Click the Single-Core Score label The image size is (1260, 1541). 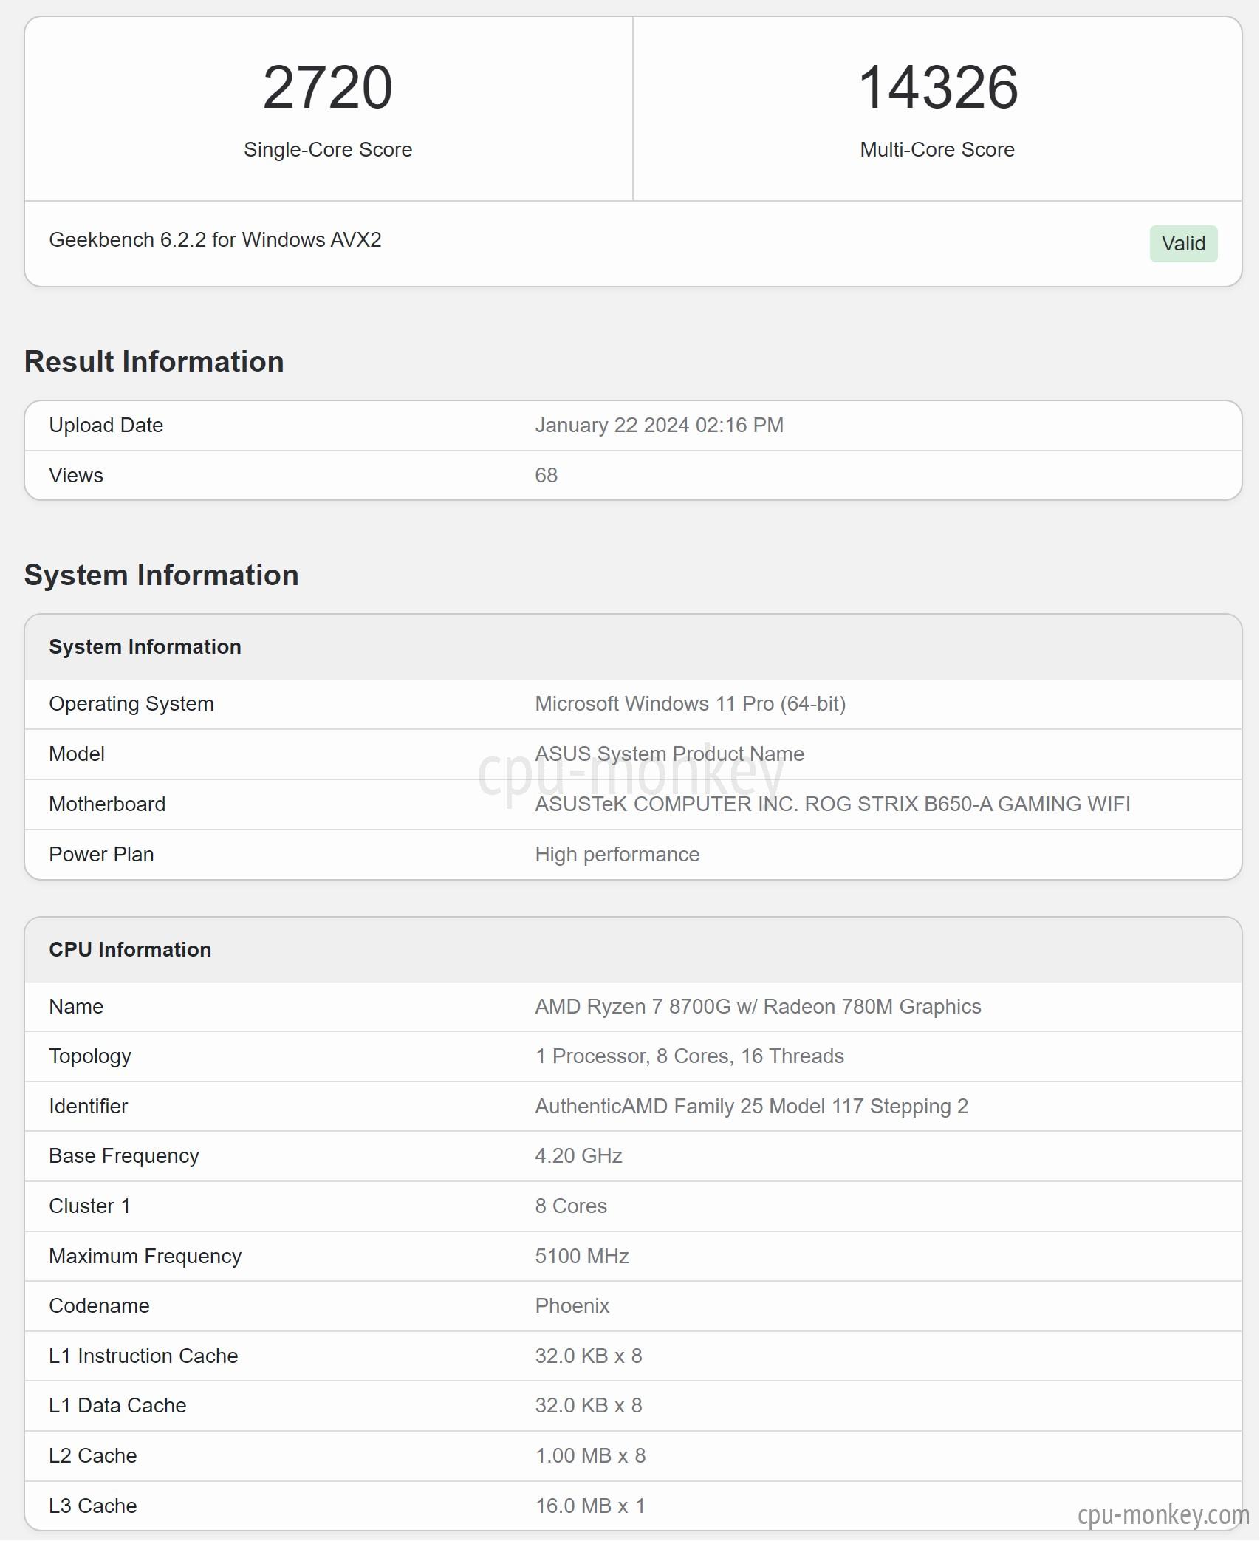(x=328, y=150)
